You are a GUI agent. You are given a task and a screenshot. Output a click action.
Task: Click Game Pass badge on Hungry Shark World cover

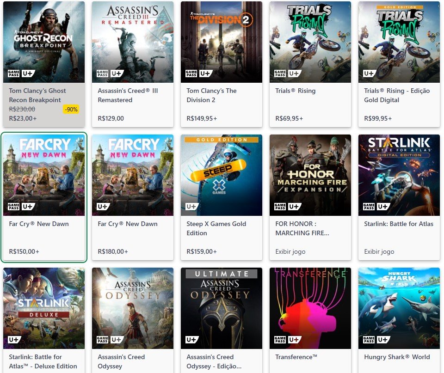pos(369,340)
